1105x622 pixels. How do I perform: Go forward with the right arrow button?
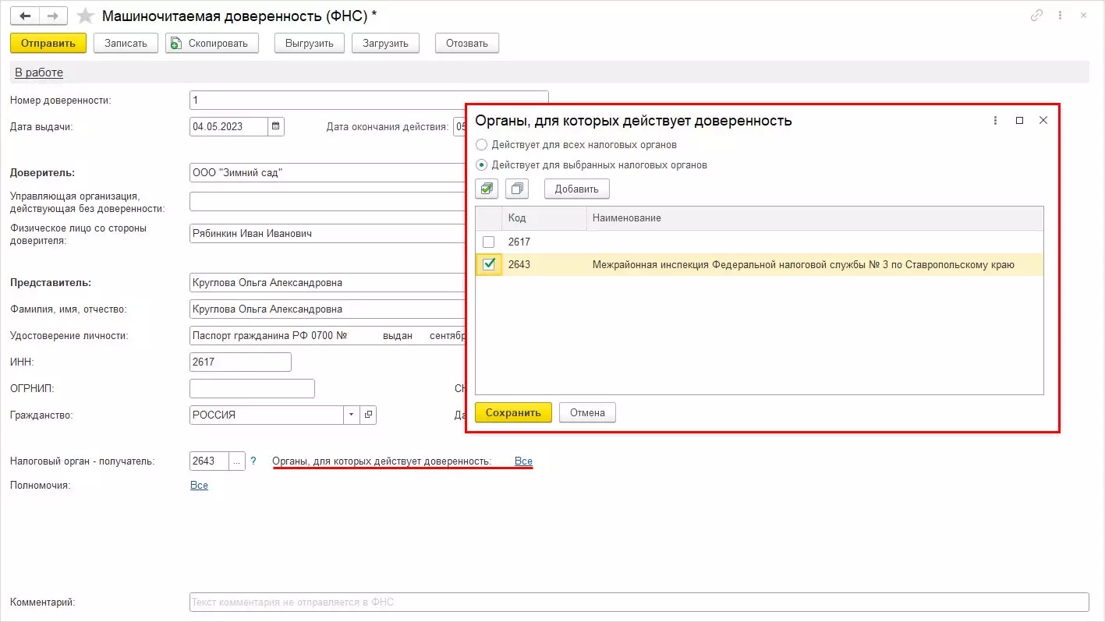tap(53, 16)
